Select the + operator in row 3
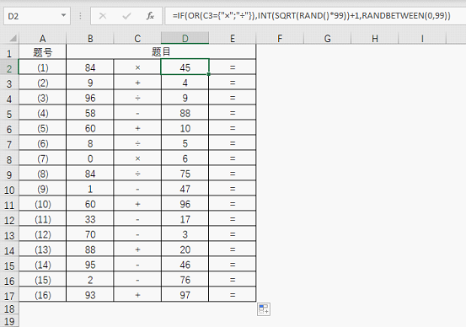Screen dimensions: 466x327 [137, 83]
